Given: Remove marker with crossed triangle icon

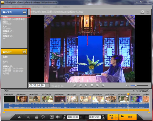Looking at the screenshot, I should [28, 117].
